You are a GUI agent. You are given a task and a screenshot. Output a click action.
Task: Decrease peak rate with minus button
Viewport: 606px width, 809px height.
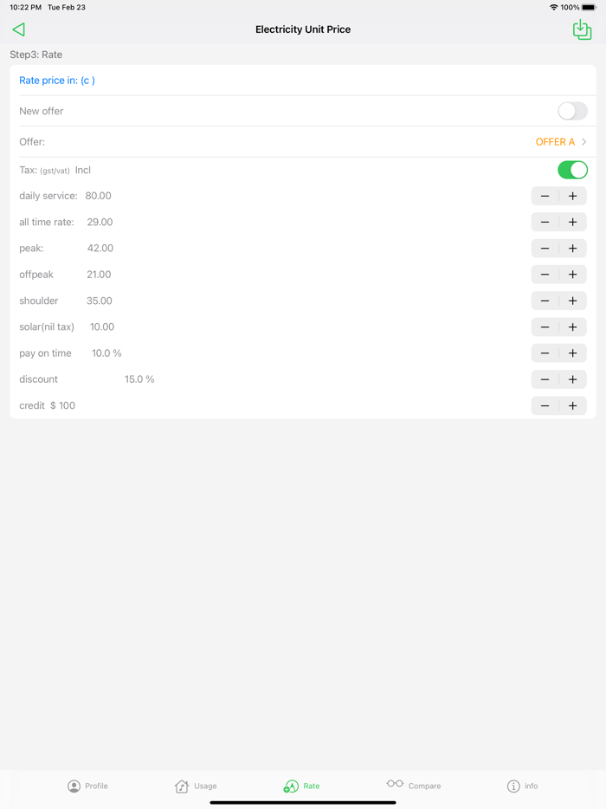pos(545,248)
